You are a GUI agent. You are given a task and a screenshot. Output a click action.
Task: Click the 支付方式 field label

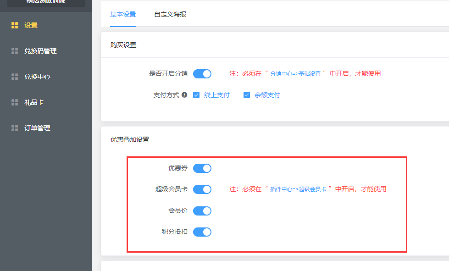coord(166,95)
